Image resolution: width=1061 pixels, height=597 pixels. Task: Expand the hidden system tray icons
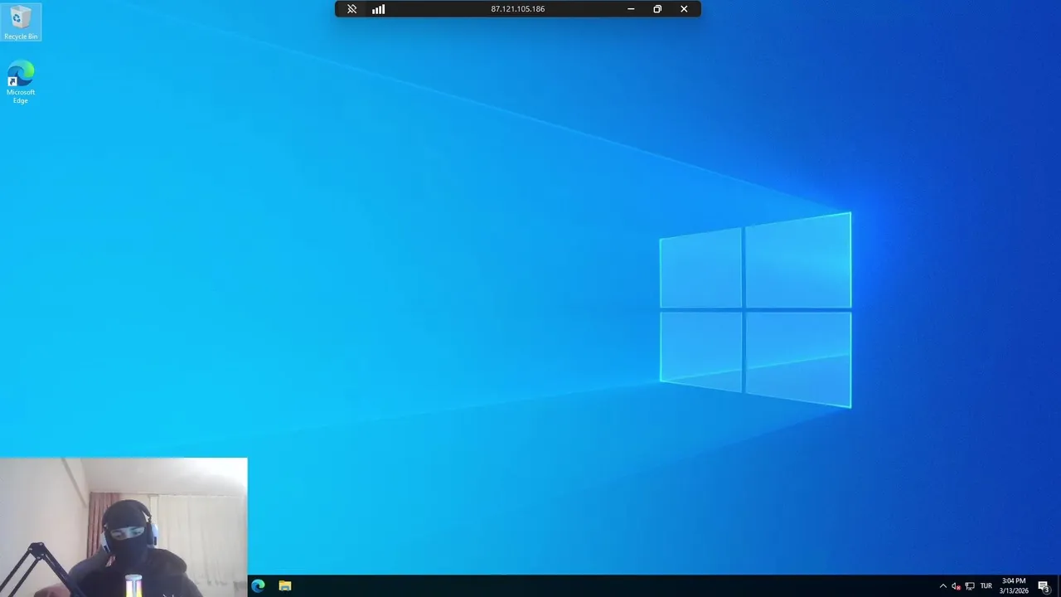tap(942, 586)
